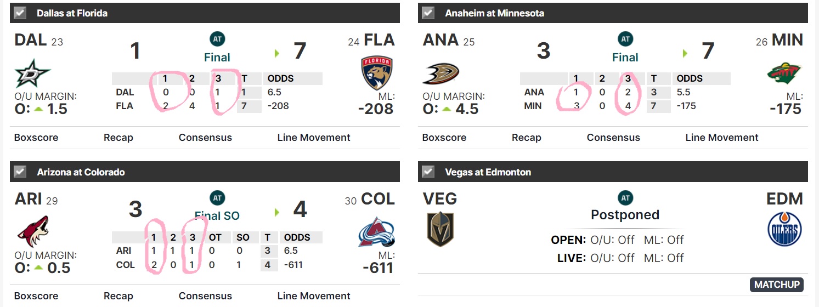Image resolution: width=819 pixels, height=307 pixels.
Task: Click the Arizona Coyotes team logo
Action: (32, 231)
